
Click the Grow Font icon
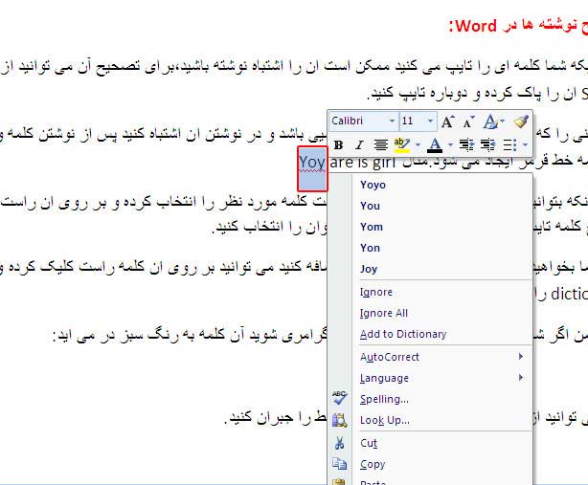(x=448, y=121)
